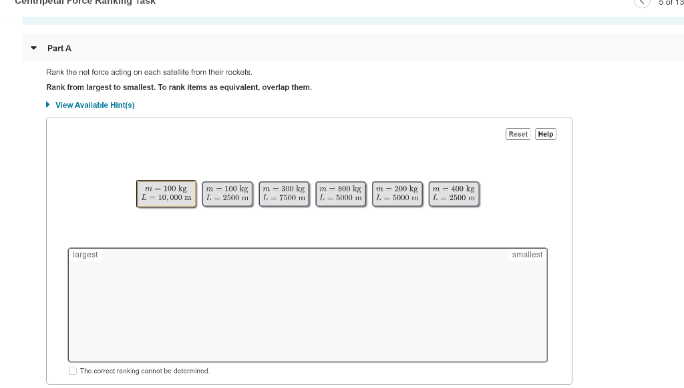Click the Reset button
The image size is (684, 388).
[x=518, y=133]
